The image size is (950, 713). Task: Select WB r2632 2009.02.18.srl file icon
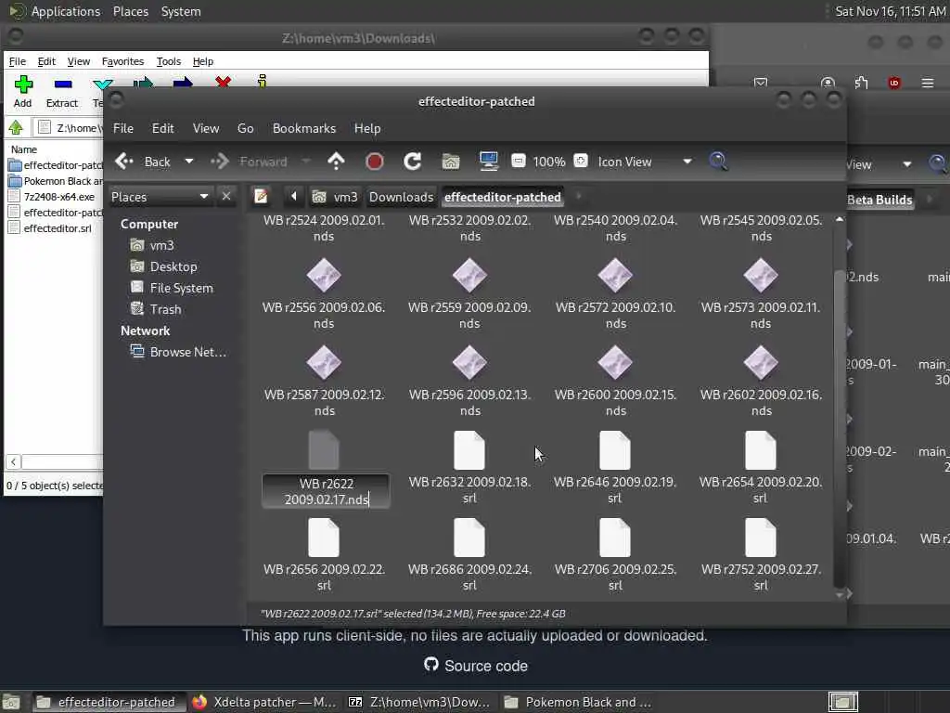pyautogui.click(x=469, y=450)
